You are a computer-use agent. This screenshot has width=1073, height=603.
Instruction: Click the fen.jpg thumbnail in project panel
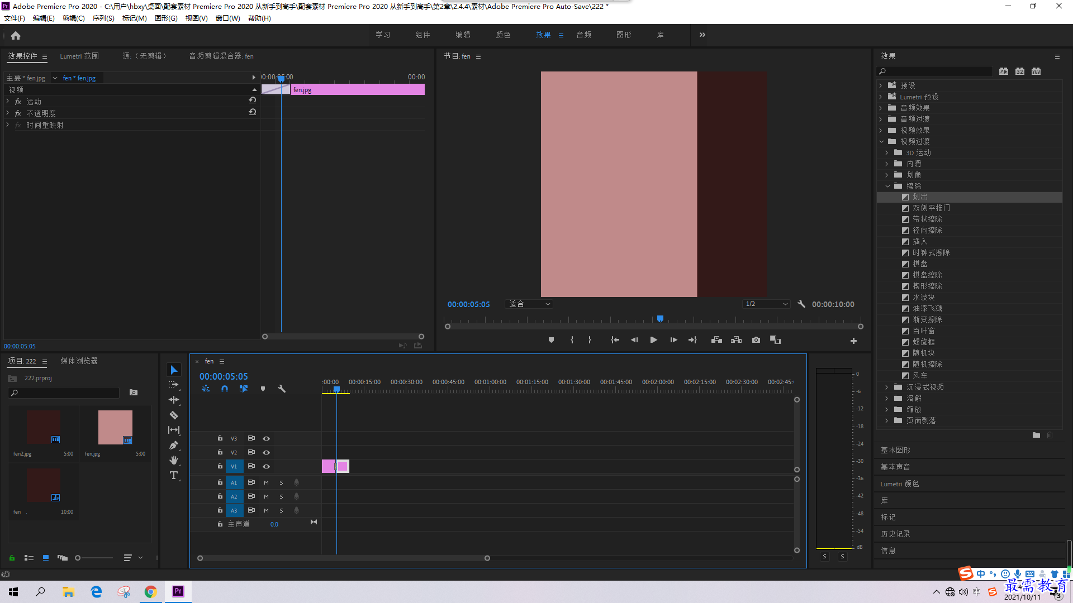click(115, 427)
